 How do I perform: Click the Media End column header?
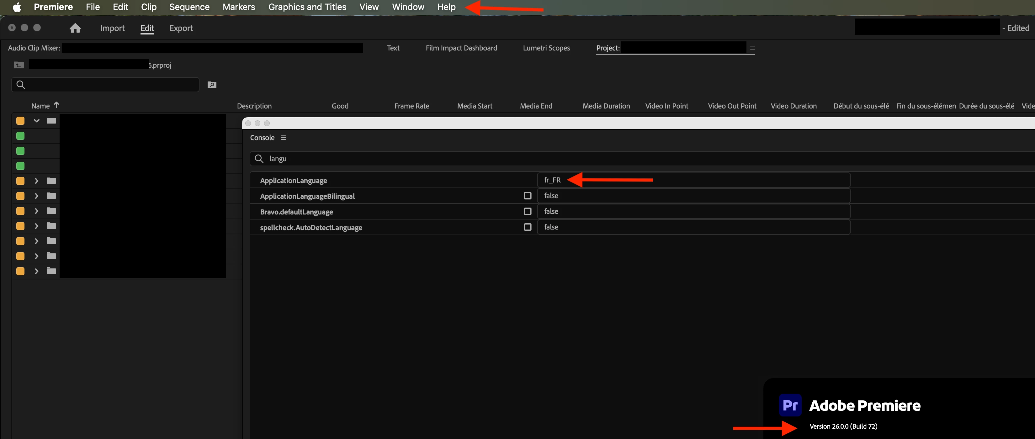tap(536, 106)
